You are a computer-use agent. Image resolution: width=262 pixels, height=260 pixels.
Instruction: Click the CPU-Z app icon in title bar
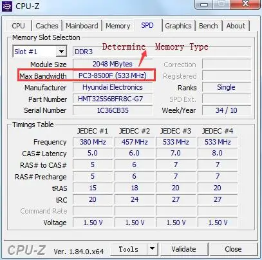pos(7,6)
